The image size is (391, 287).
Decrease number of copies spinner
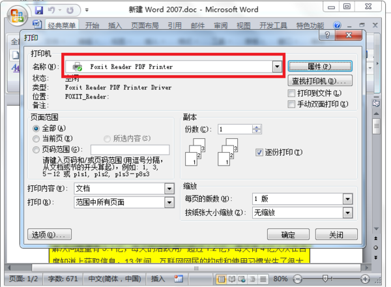point(256,132)
